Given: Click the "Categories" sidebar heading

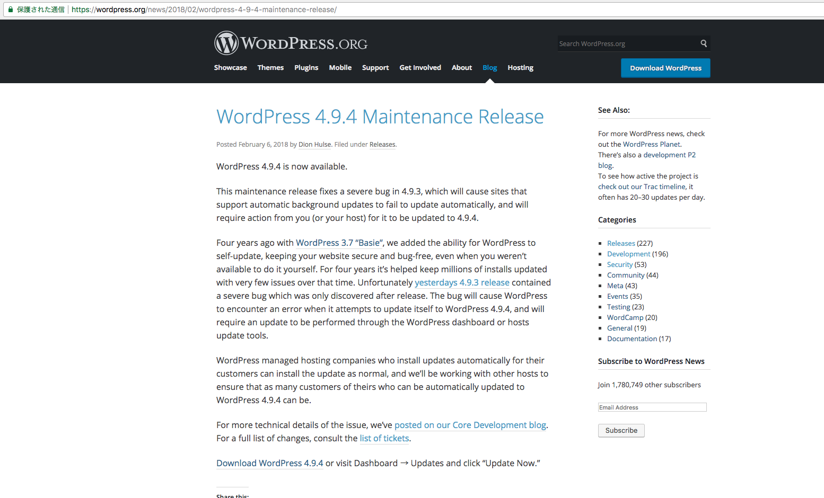Looking at the screenshot, I should pos(617,220).
